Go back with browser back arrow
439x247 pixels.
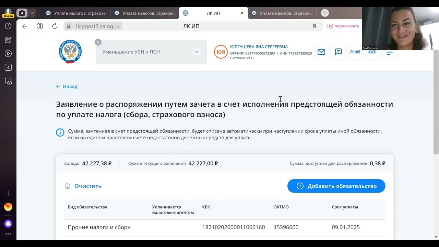[25, 26]
